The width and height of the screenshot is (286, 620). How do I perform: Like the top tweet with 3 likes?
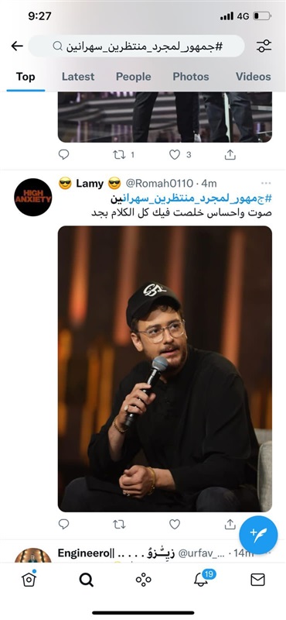(x=175, y=155)
